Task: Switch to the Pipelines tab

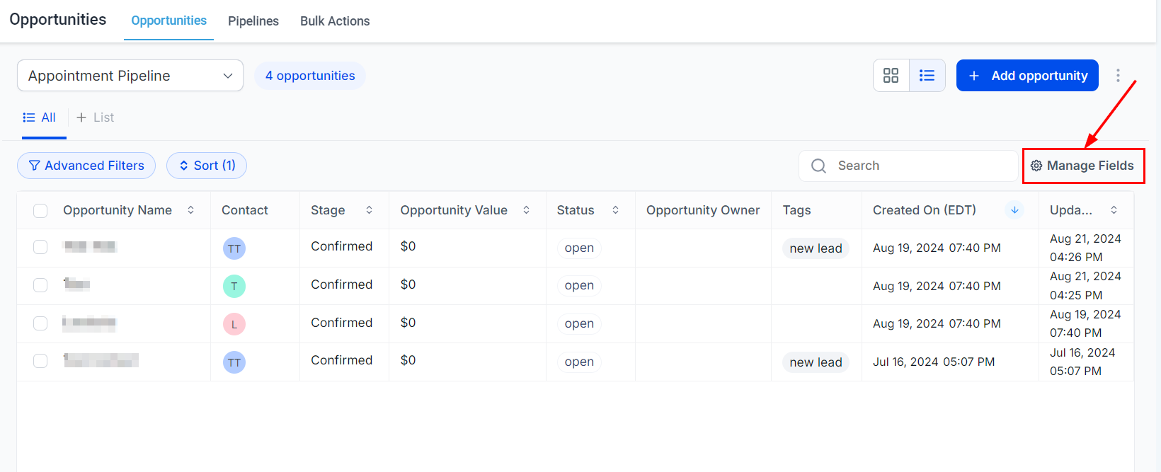Action: click(x=253, y=21)
